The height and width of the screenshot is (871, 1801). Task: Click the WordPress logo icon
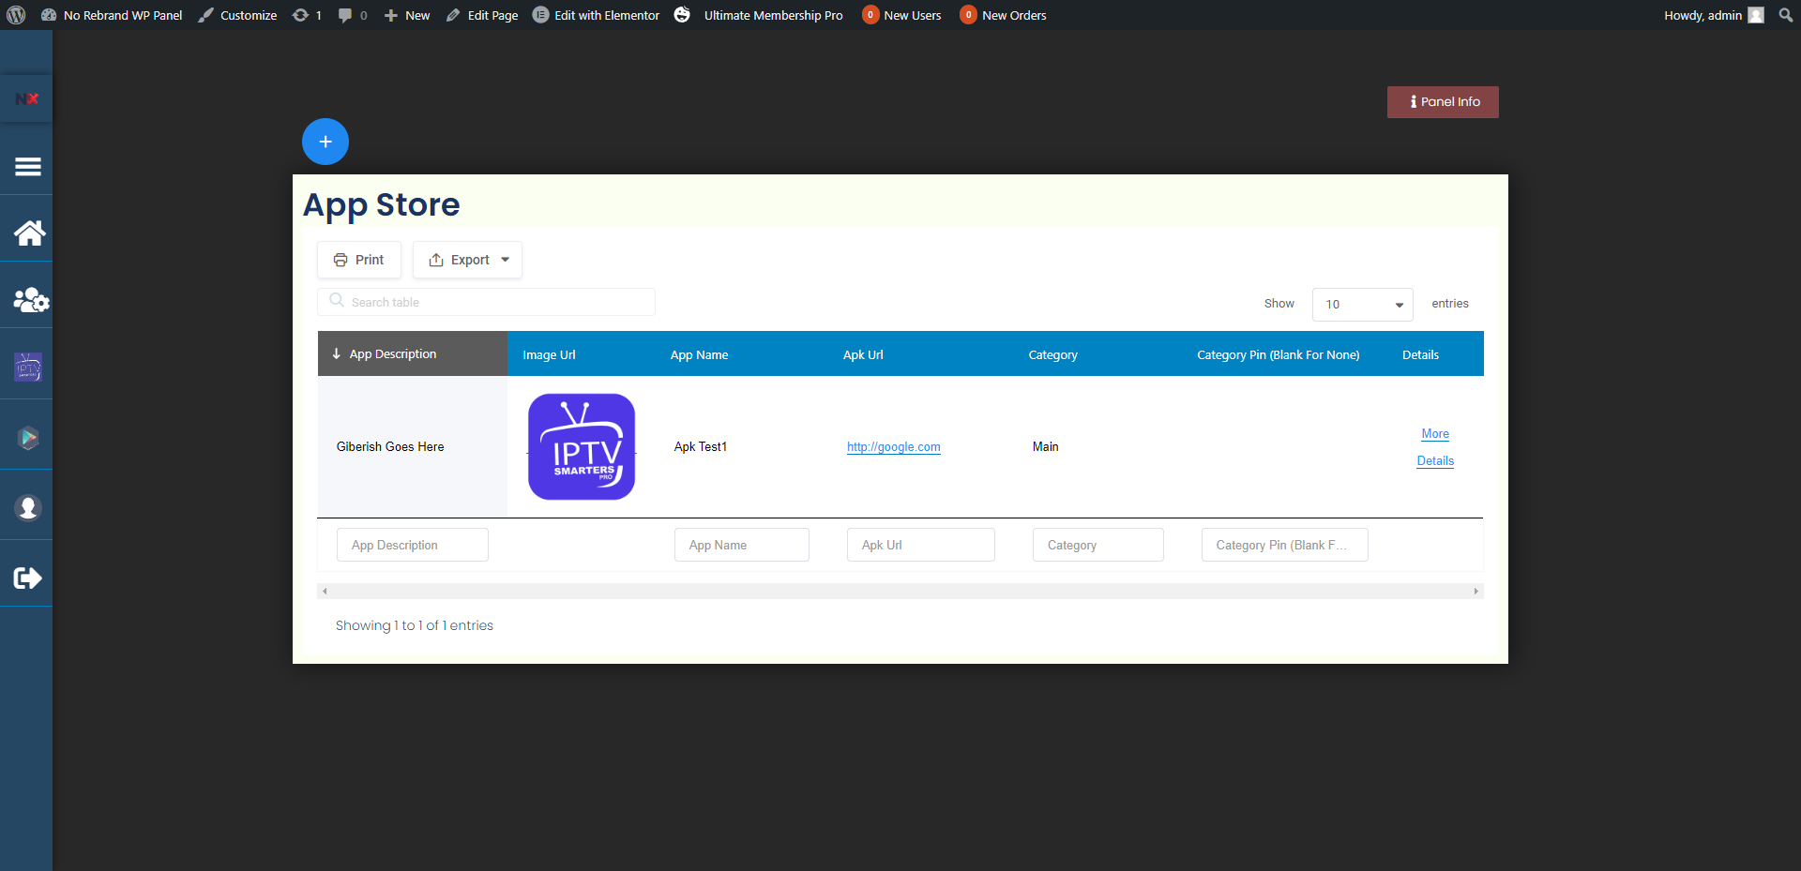point(16,15)
